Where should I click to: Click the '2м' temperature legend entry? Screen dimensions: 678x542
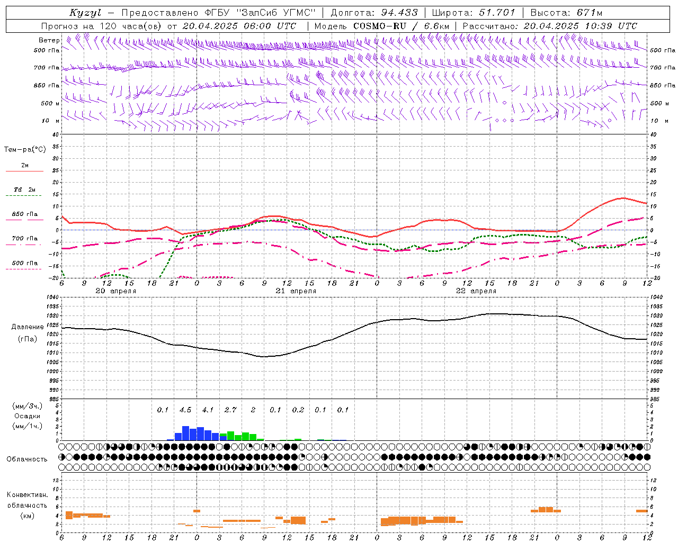click(x=25, y=166)
